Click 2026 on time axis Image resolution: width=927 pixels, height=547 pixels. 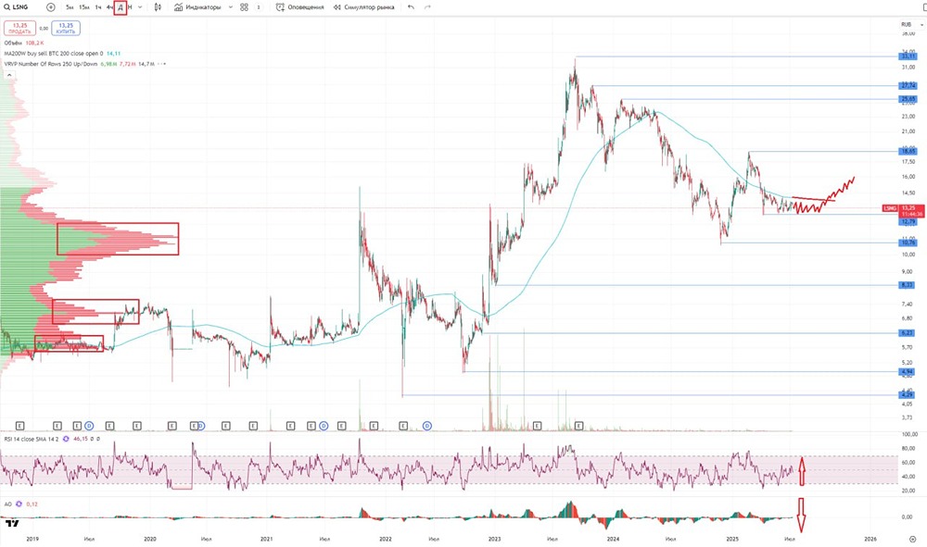(x=870, y=539)
